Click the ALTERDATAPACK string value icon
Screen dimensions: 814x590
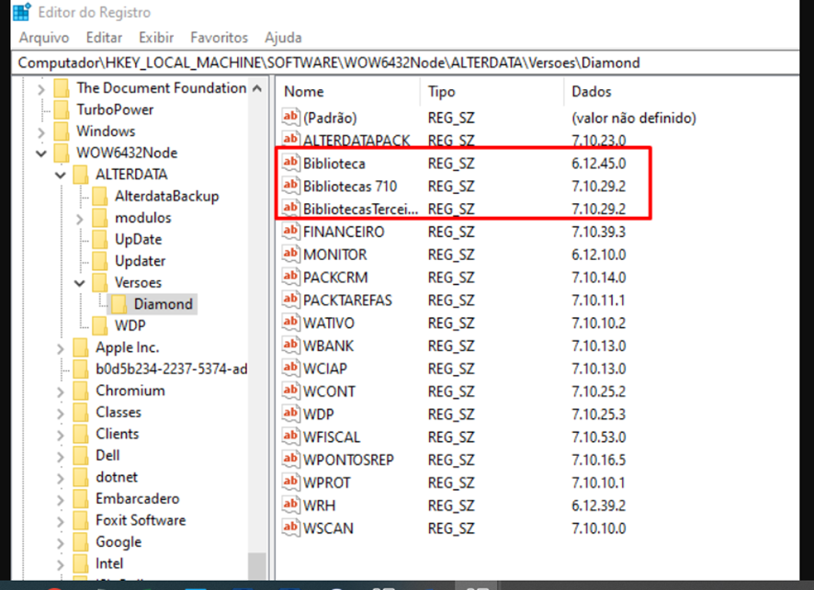(x=291, y=140)
